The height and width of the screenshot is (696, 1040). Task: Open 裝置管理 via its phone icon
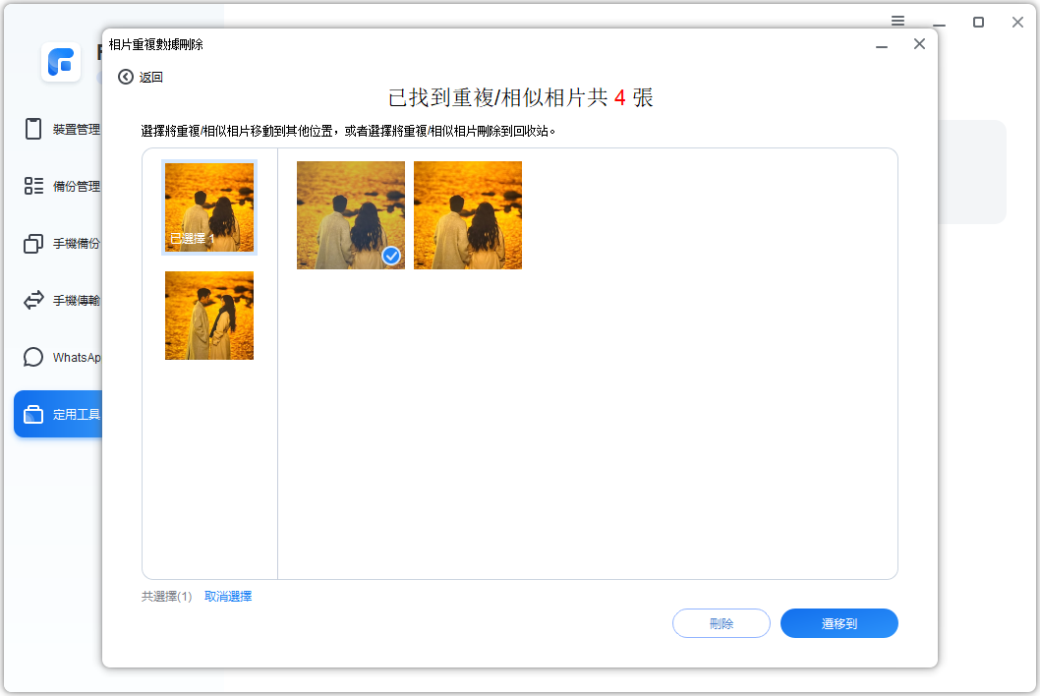33,129
